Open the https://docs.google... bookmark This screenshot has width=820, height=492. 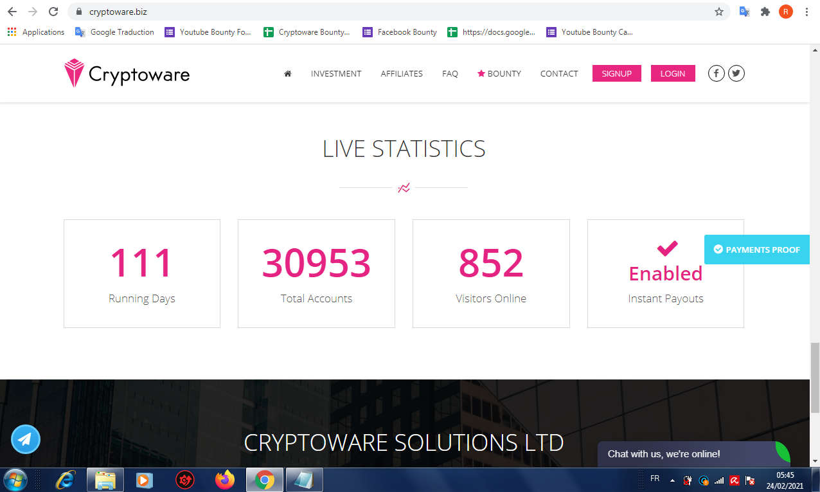click(x=492, y=32)
